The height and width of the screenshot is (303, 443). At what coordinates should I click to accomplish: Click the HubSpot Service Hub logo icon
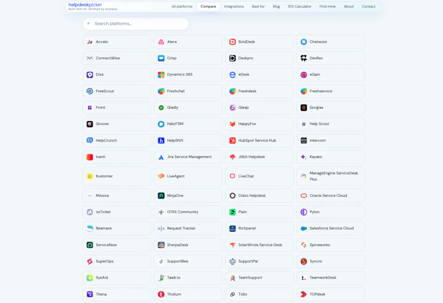(x=233, y=140)
